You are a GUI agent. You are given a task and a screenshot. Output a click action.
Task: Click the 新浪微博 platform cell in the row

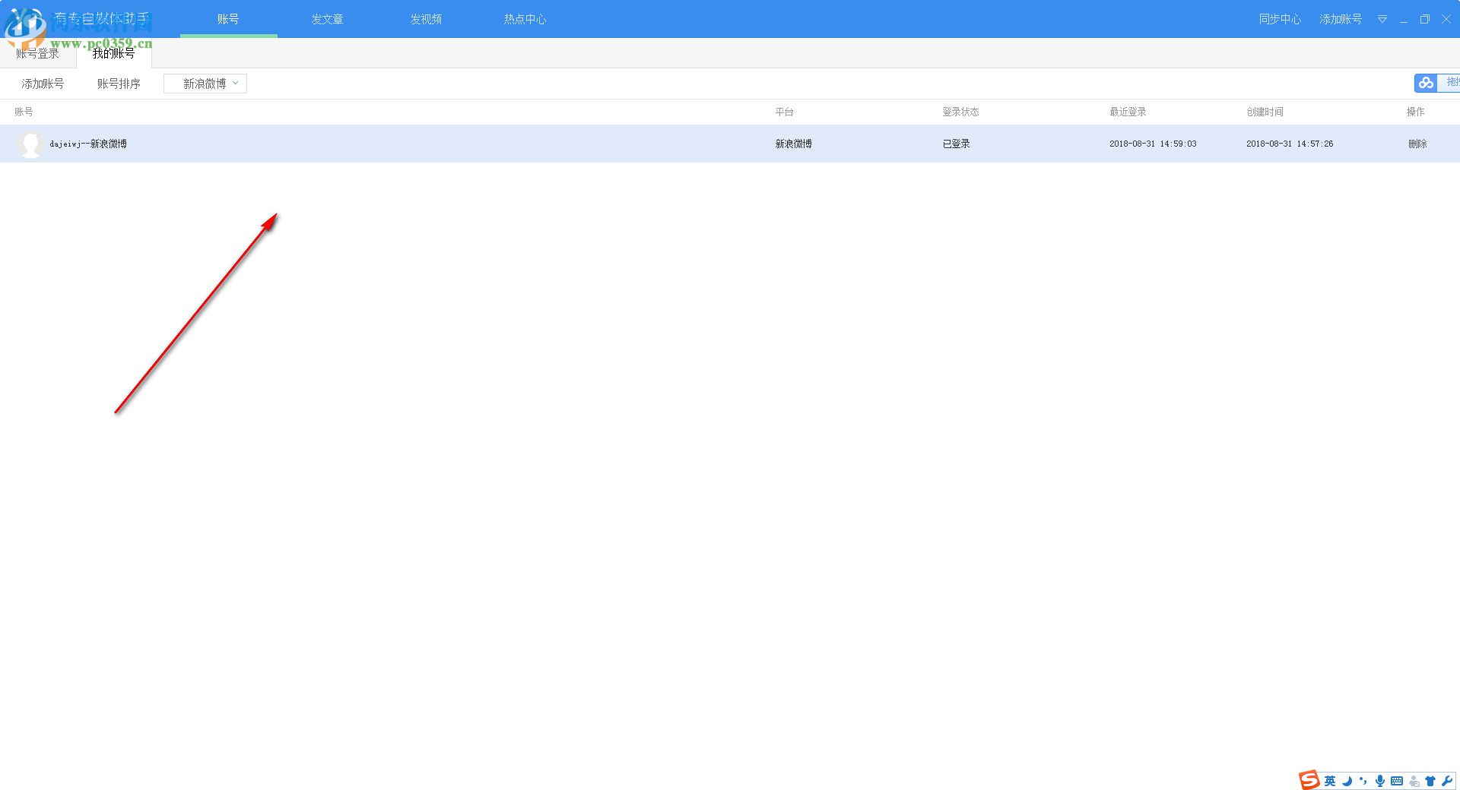[793, 144]
